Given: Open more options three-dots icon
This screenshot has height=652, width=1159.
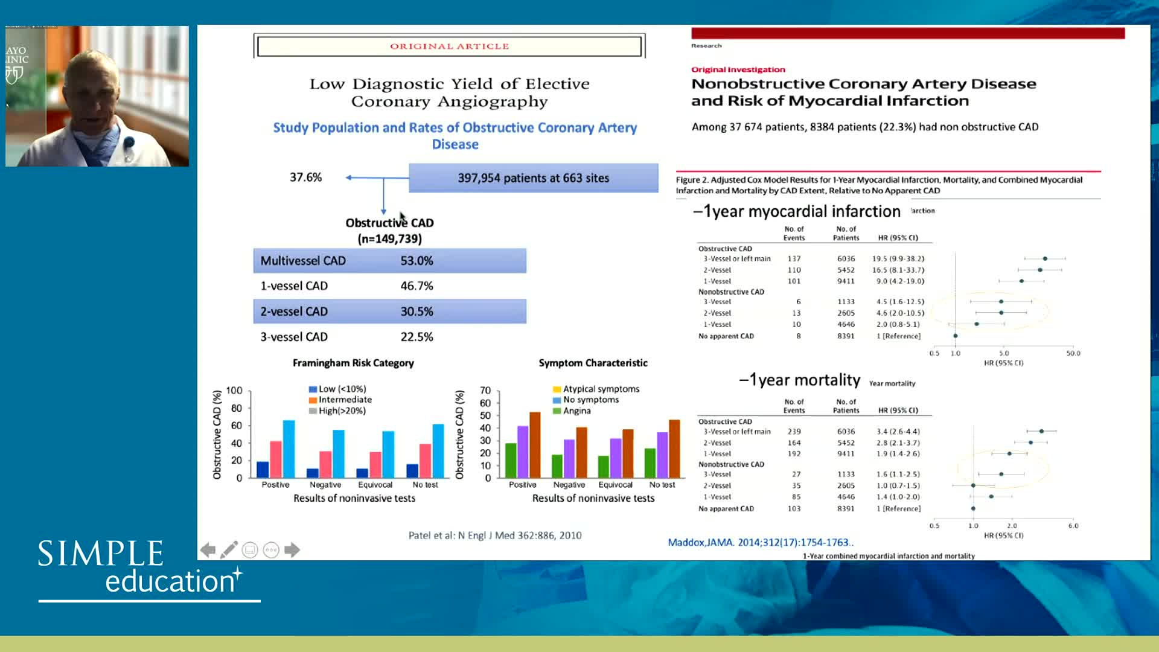Looking at the screenshot, I should [271, 550].
